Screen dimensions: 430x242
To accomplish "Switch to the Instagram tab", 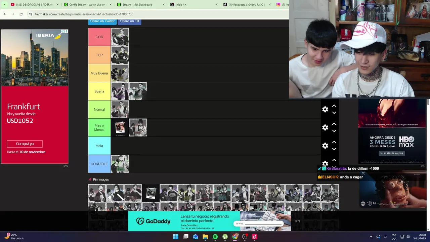I will click(x=282, y=5).
